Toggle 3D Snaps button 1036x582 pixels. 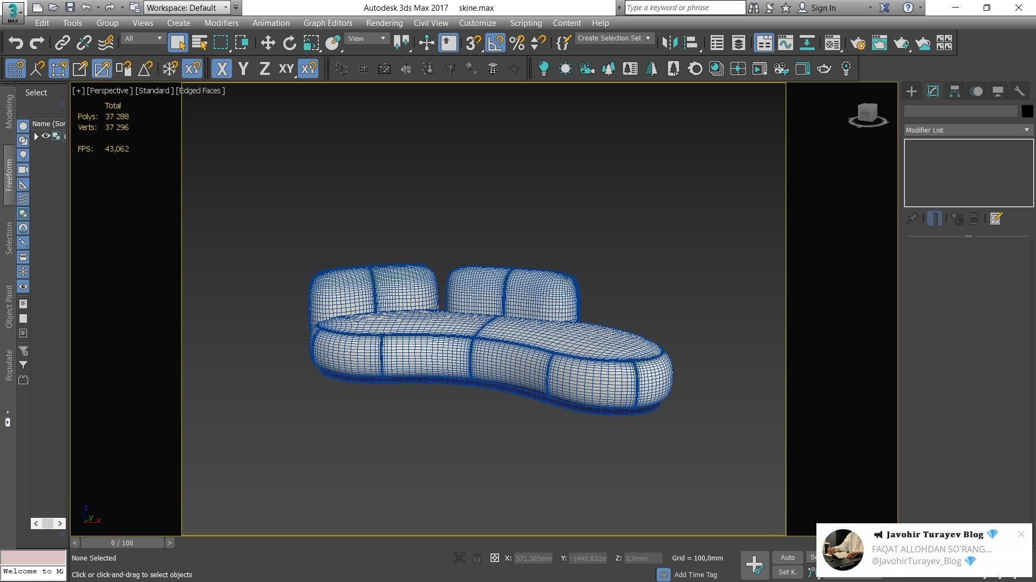[473, 43]
